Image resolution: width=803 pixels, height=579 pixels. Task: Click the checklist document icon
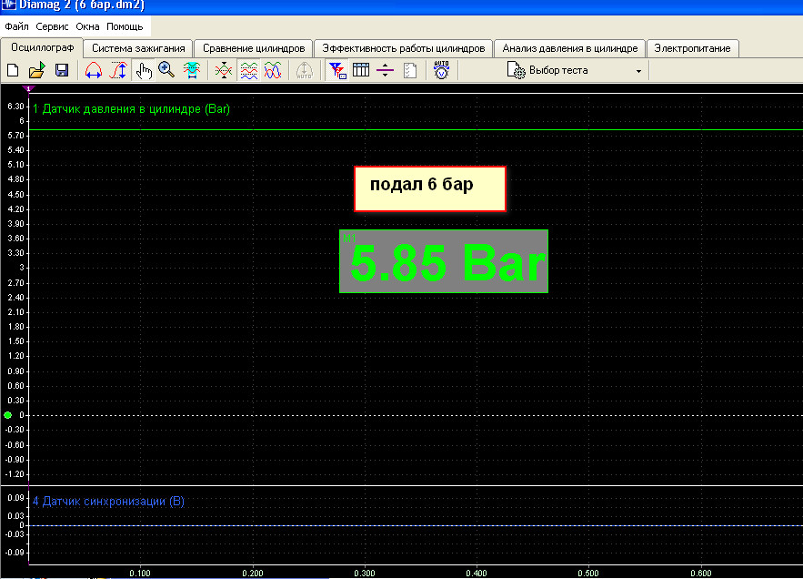410,70
